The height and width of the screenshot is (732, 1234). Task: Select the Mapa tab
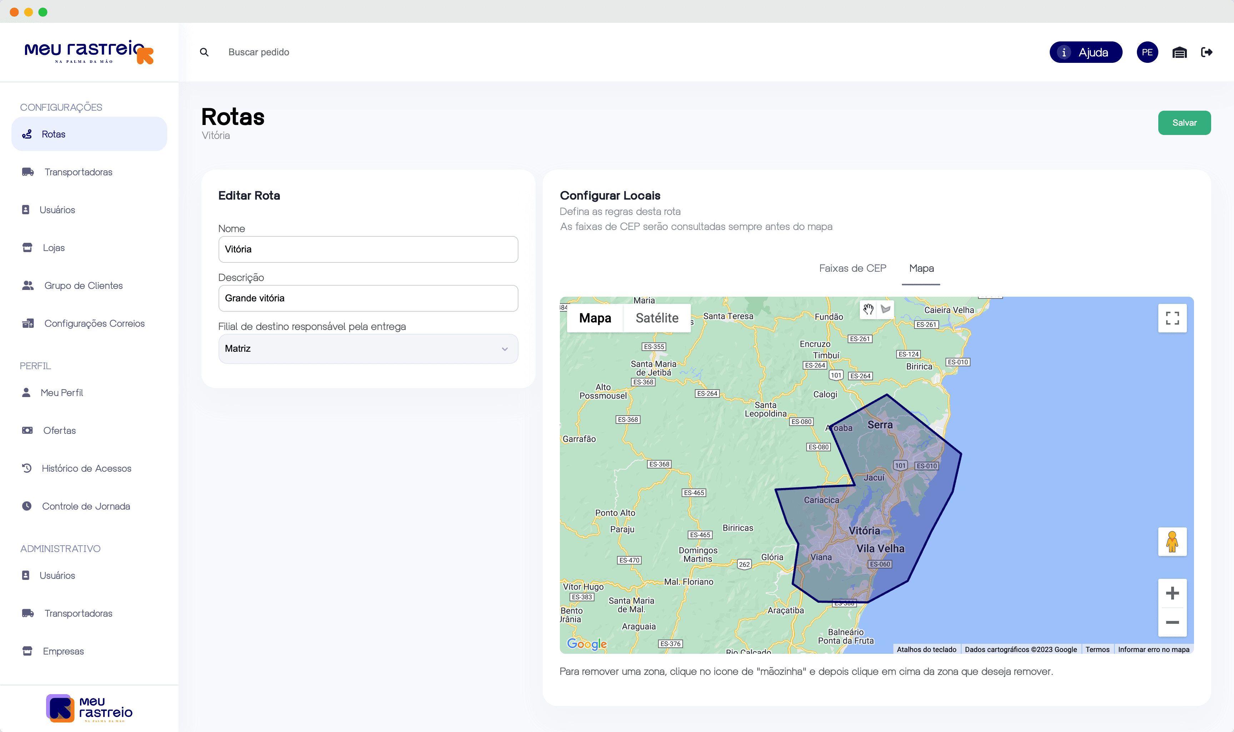[921, 268]
